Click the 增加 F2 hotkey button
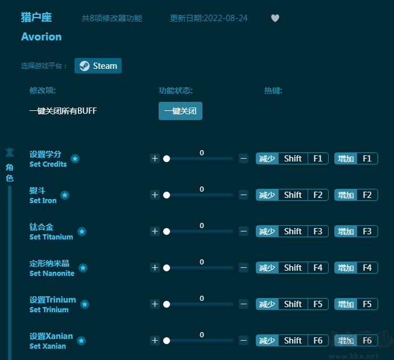 (x=356, y=195)
